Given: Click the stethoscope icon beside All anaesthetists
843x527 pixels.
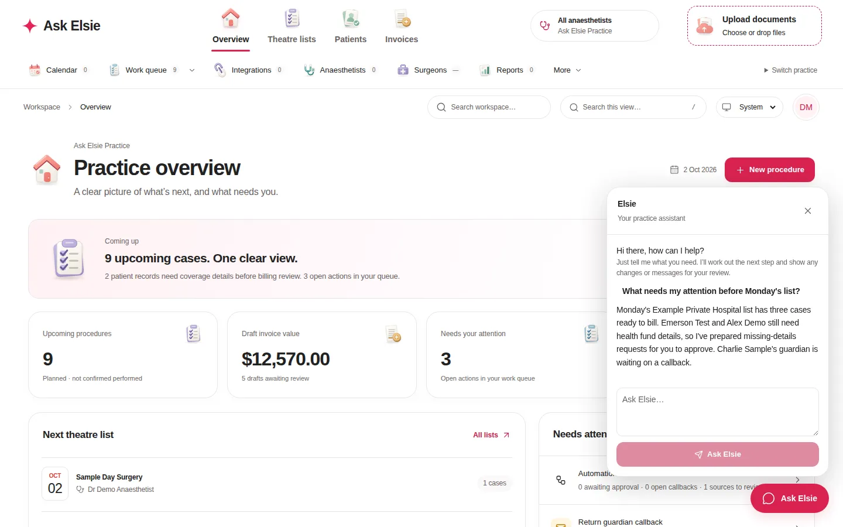Looking at the screenshot, I should [545, 26].
